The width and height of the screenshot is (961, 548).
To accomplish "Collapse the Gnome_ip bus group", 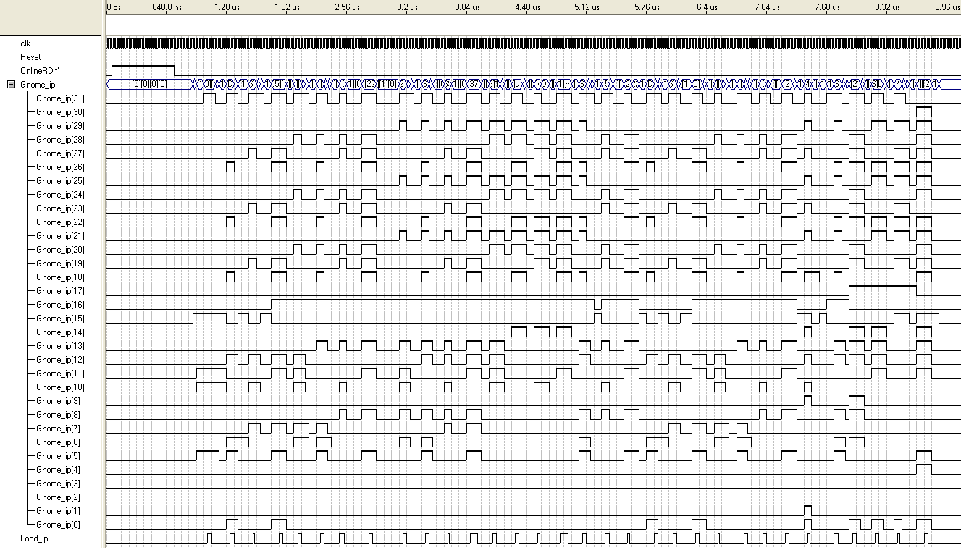I will 11,85.
